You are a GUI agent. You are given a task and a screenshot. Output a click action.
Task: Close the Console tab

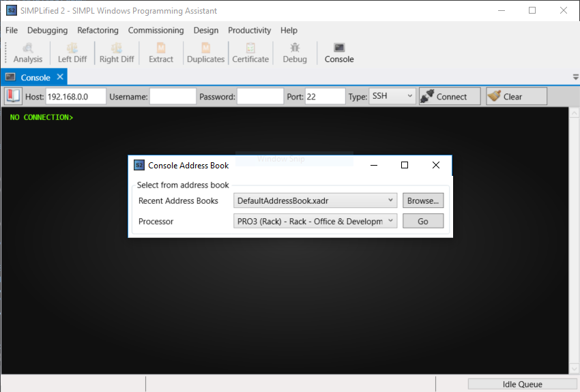click(x=60, y=77)
